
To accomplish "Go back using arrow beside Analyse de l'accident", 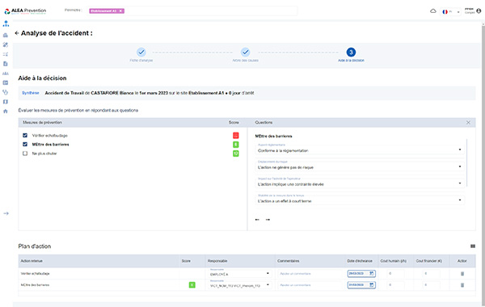I will (17, 33).
